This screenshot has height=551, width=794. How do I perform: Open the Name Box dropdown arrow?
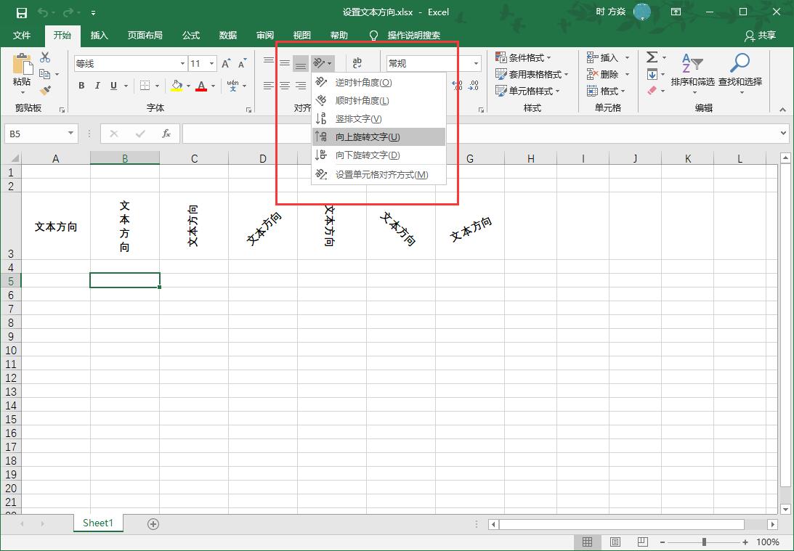(70, 134)
